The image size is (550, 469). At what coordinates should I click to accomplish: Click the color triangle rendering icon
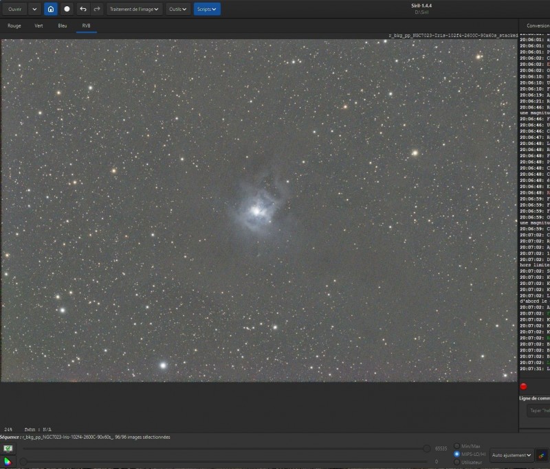(8, 461)
